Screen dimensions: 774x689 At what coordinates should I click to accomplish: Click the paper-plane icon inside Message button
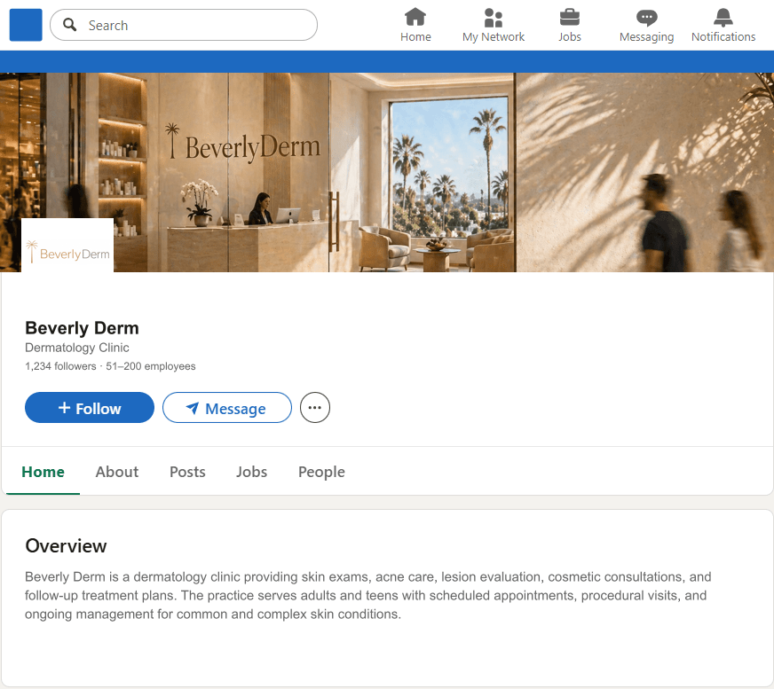[x=193, y=408]
